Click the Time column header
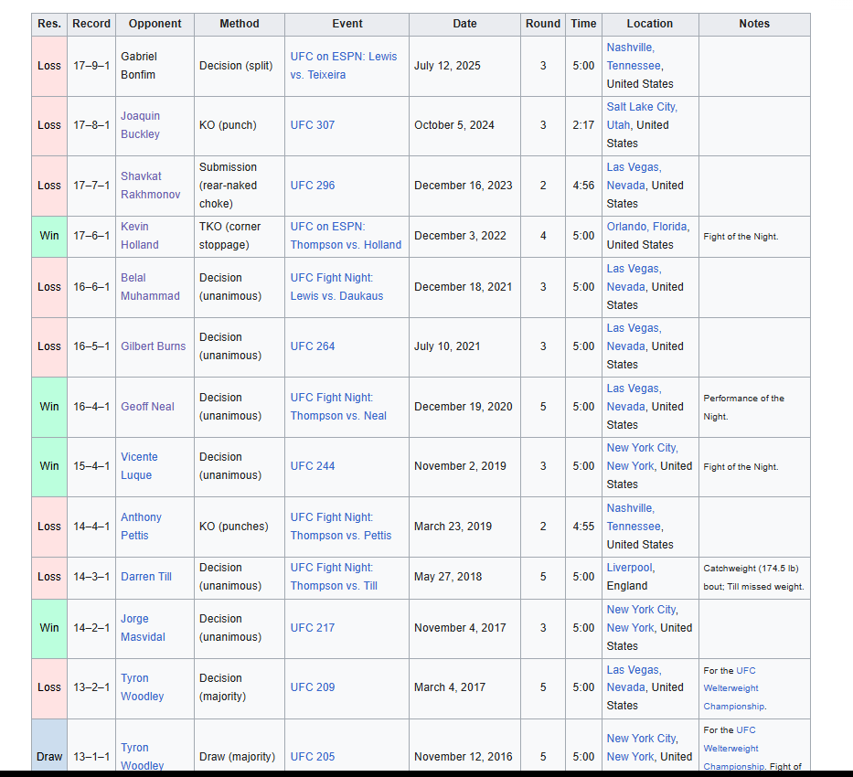The width and height of the screenshot is (853, 777). (x=583, y=24)
